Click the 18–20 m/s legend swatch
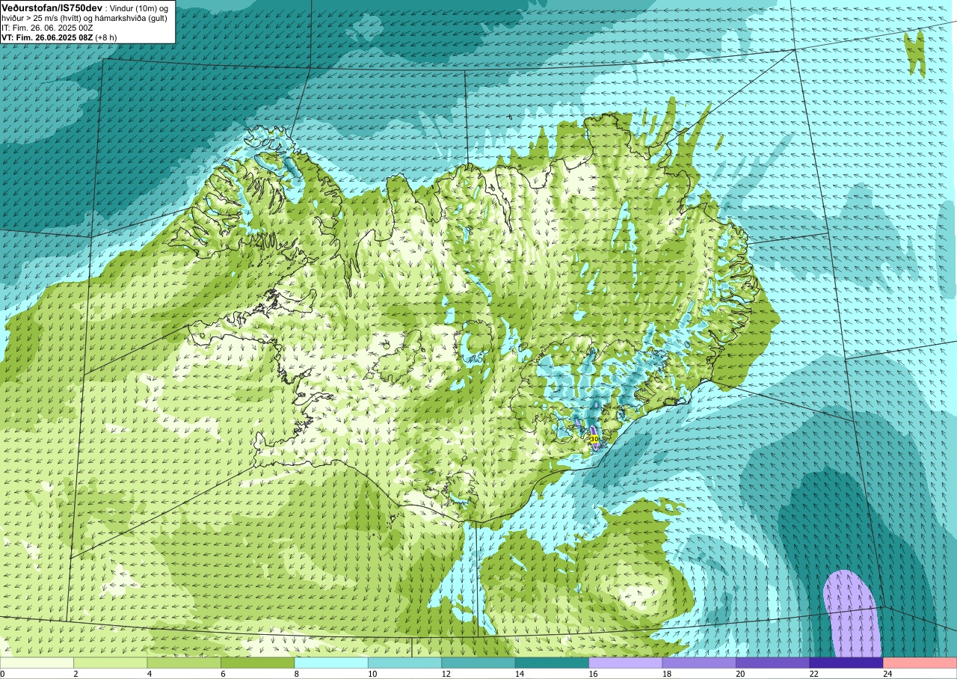 pyautogui.click(x=699, y=663)
